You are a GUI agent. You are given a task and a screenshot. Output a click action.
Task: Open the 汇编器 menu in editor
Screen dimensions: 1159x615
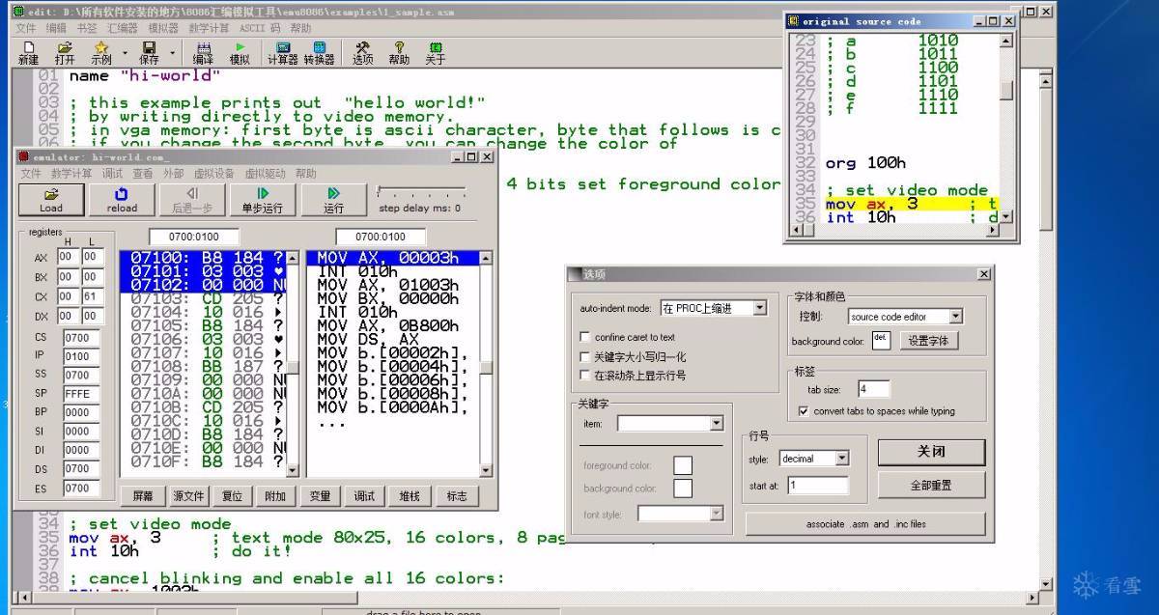[123, 28]
